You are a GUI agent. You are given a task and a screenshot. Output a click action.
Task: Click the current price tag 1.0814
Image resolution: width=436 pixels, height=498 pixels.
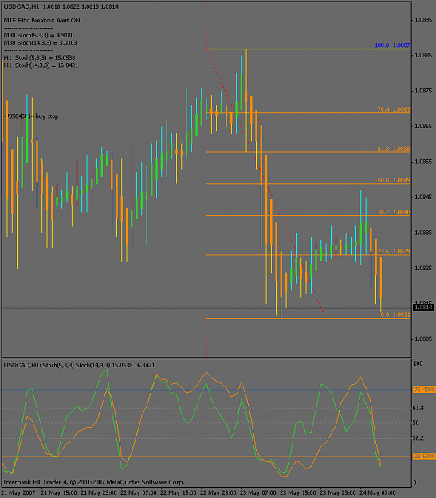pyautogui.click(x=423, y=307)
